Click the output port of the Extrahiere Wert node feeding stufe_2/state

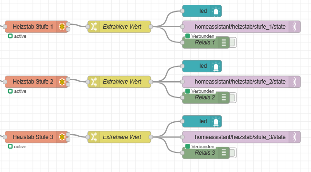151,82
